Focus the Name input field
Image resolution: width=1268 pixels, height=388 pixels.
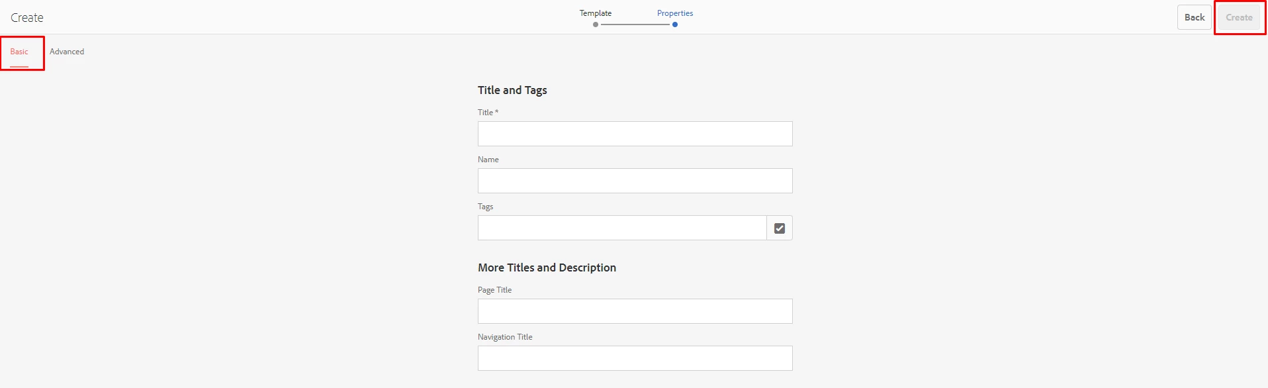635,181
